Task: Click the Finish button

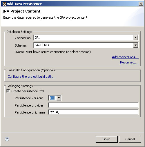Action: [107, 139]
